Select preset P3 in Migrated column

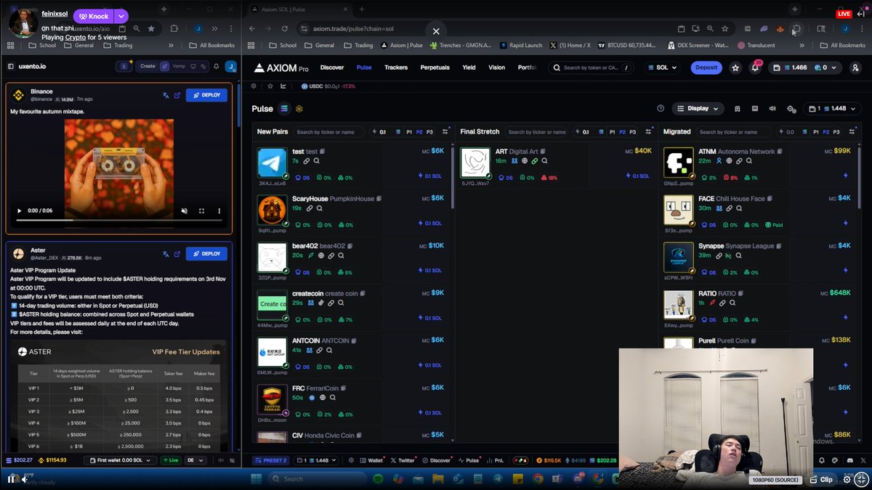click(x=836, y=132)
